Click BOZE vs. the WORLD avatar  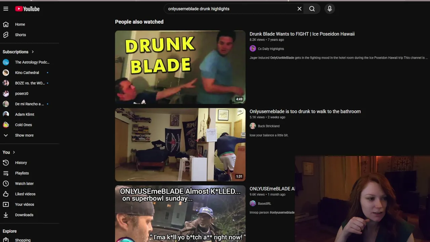(6, 83)
